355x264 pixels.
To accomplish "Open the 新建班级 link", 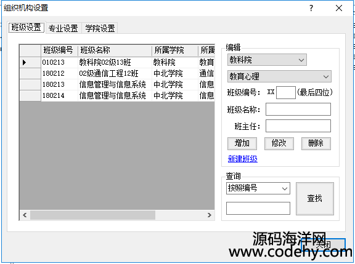I will click(x=242, y=159).
